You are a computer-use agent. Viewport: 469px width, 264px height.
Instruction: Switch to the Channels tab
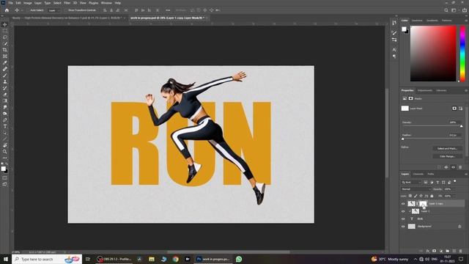coord(418,174)
